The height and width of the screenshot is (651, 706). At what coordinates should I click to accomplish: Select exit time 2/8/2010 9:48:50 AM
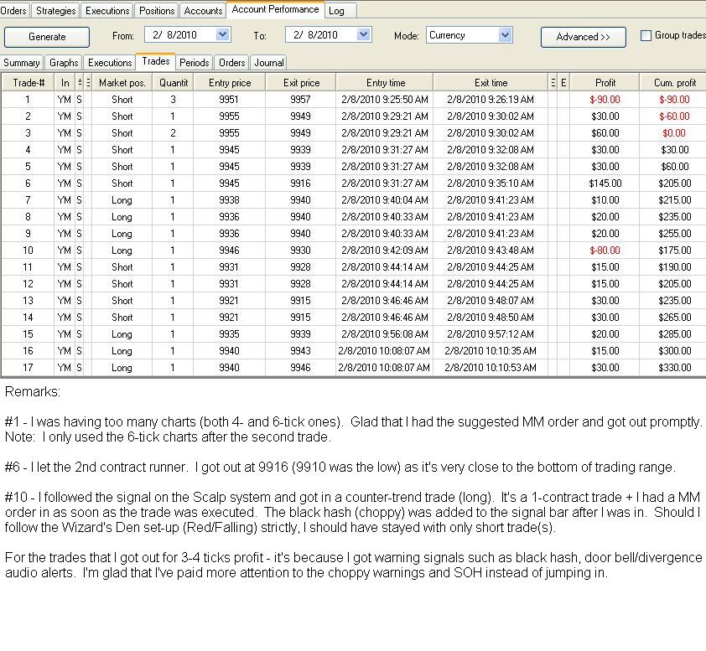click(491, 318)
